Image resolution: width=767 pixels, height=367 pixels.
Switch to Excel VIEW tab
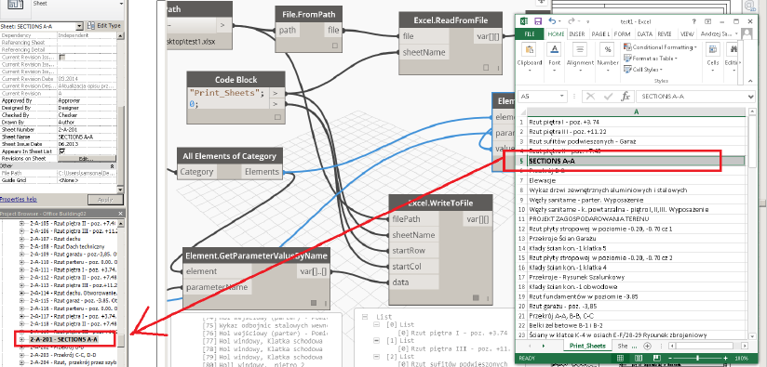pos(687,34)
